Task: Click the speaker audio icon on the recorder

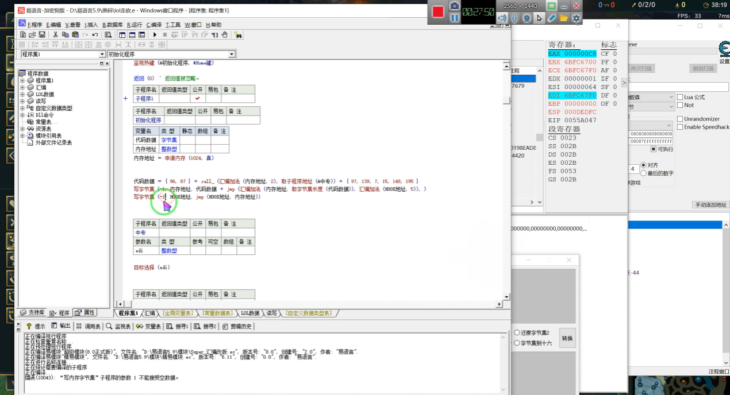Action: (x=502, y=18)
